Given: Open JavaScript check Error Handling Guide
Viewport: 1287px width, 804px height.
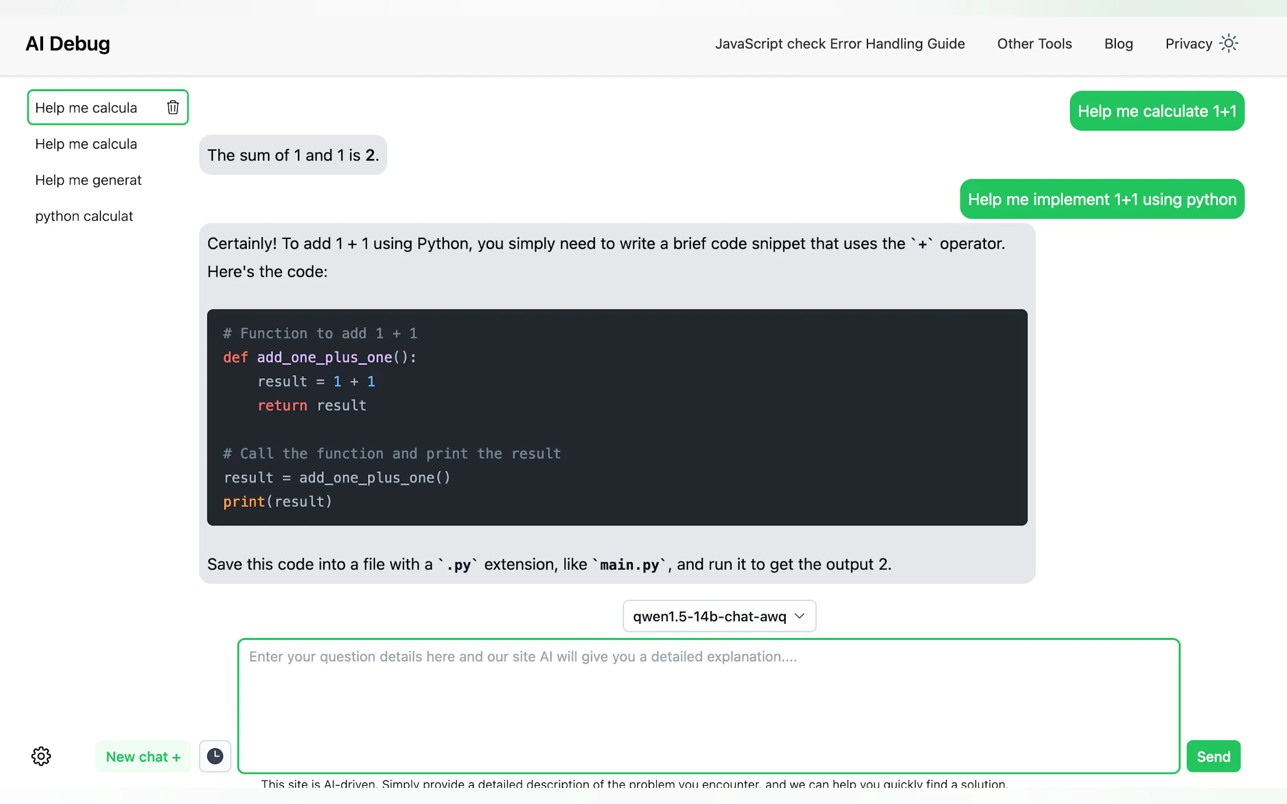Looking at the screenshot, I should coord(839,44).
